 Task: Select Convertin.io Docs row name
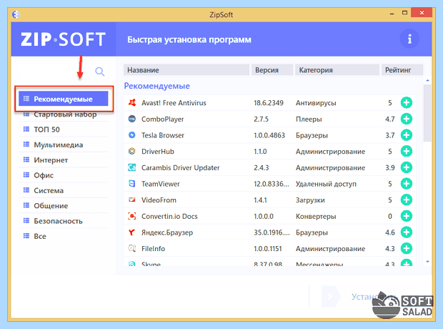(x=169, y=216)
